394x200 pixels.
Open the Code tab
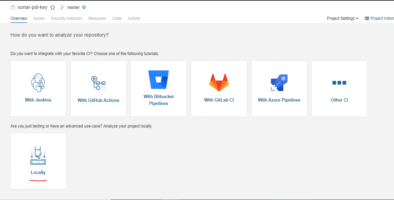[x=117, y=18]
